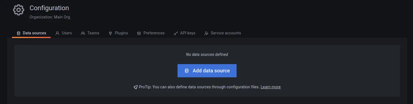Switch to the Service accounts tab
This screenshot has width=413, height=104.
click(222, 33)
